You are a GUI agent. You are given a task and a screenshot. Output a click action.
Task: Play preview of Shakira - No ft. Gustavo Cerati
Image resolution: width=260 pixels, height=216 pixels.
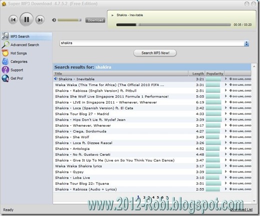pos(226,154)
